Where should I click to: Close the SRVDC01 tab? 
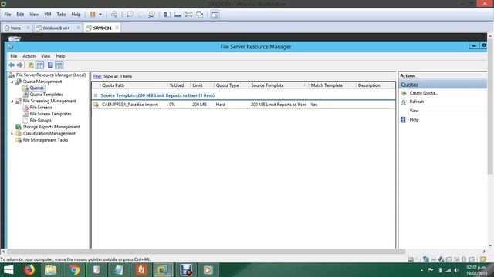[x=117, y=28]
